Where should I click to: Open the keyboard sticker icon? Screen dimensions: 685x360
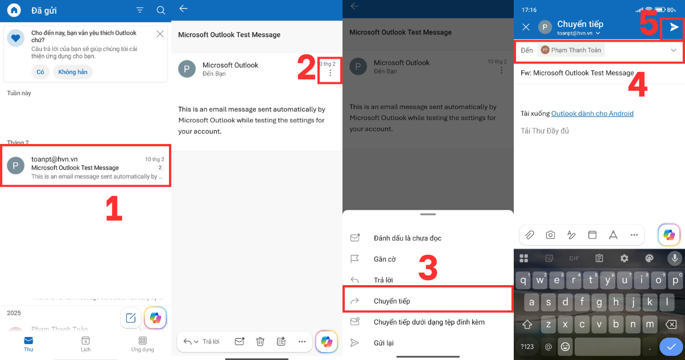coord(549,258)
